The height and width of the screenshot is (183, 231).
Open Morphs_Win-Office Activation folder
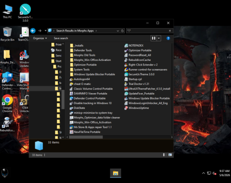coord(91,60)
